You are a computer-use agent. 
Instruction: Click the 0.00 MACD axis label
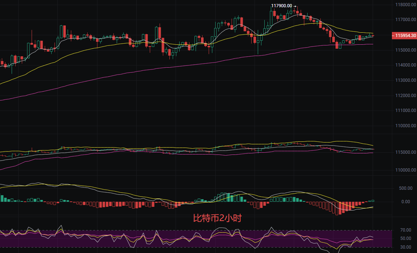(x=405, y=202)
